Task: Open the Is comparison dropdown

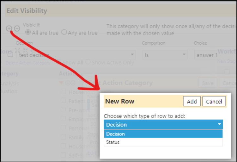Action: pyautogui.click(x=165, y=55)
